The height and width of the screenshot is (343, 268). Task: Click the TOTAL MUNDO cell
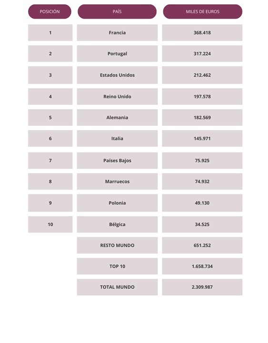tap(117, 287)
